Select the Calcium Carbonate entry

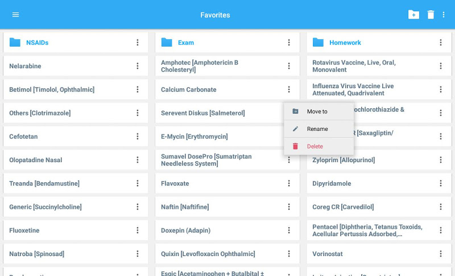227,90
